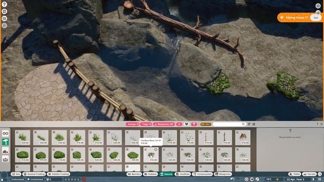Open the help question mark menu
Image resolution: width=324 pixels, height=182 pixels.
pos(5,5)
